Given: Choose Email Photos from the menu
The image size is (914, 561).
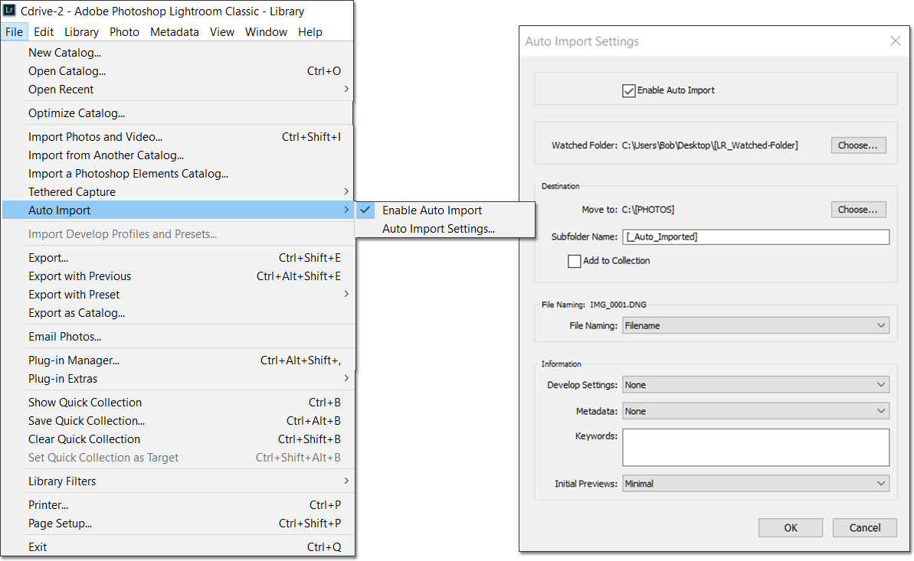Looking at the screenshot, I should tap(178, 337).
